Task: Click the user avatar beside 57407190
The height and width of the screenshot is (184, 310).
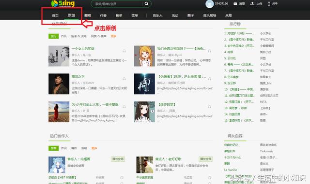Action: coord(209,4)
